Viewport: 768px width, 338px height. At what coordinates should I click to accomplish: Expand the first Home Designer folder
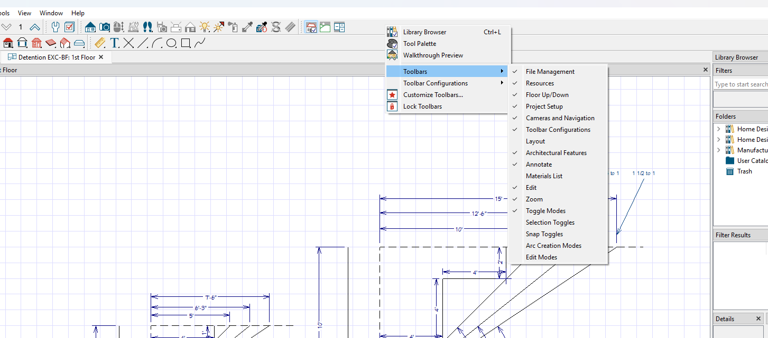point(718,129)
